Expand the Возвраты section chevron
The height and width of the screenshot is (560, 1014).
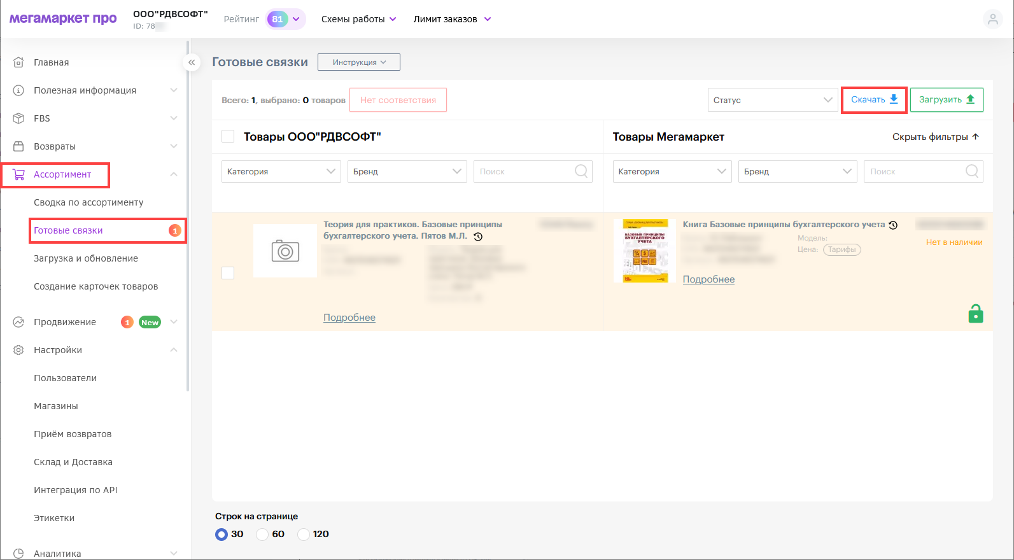(174, 146)
